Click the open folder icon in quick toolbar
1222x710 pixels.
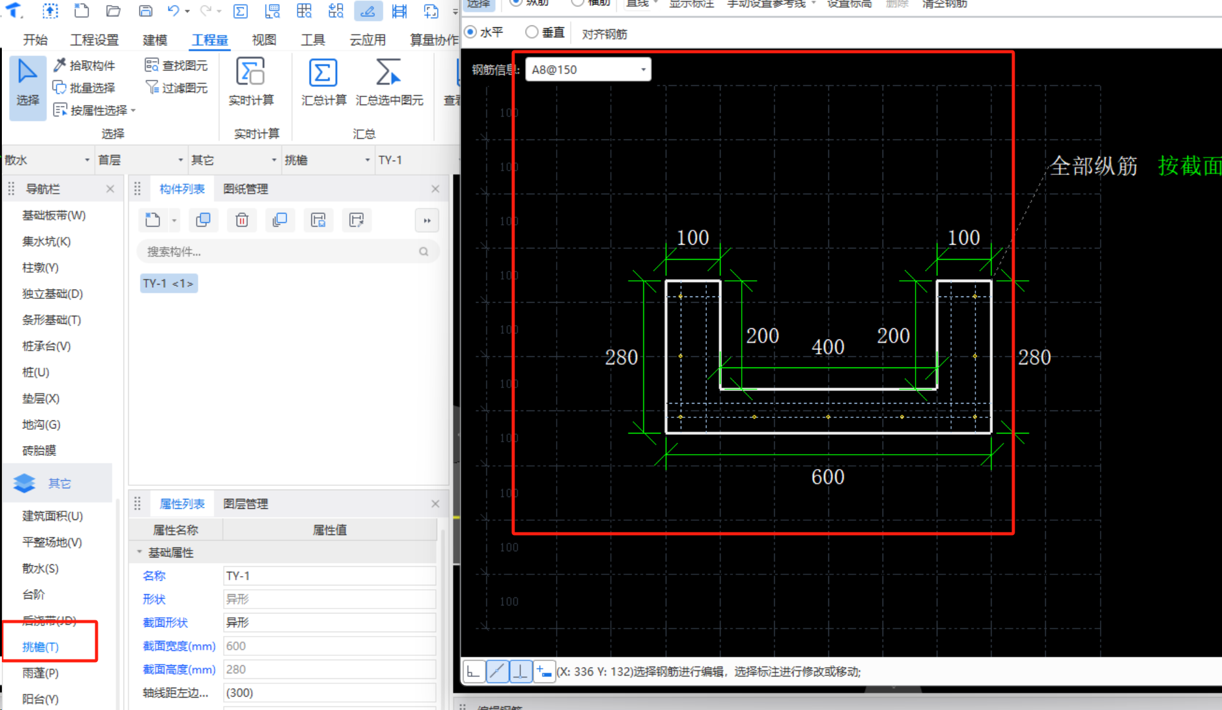coord(113,11)
